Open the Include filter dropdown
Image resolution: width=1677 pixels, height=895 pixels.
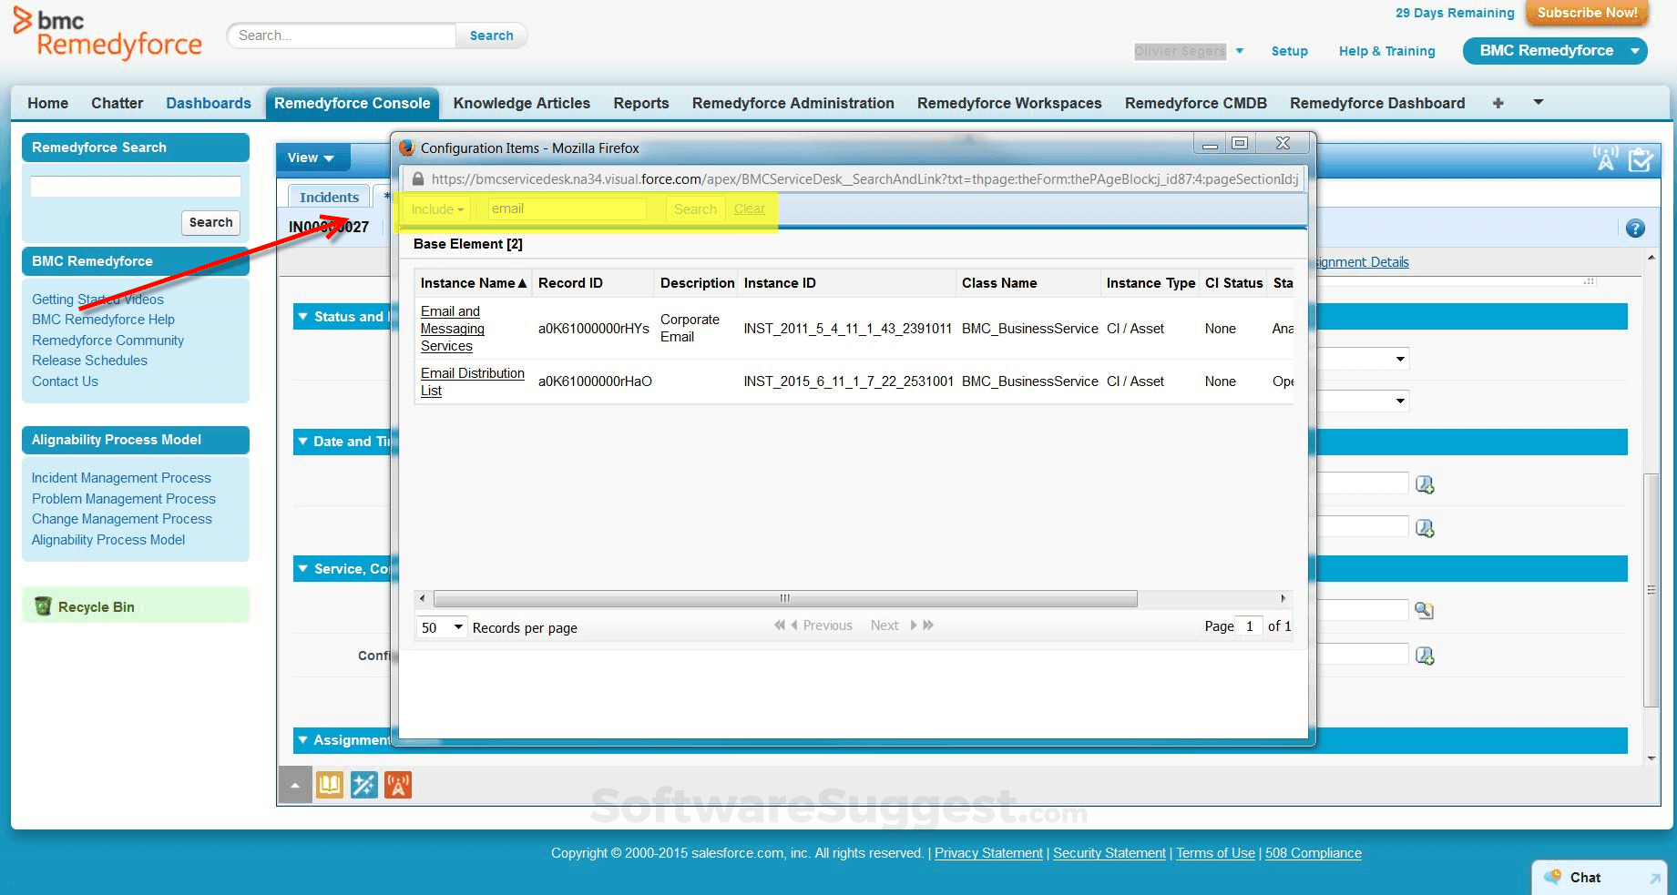pyautogui.click(x=437, y=209)
